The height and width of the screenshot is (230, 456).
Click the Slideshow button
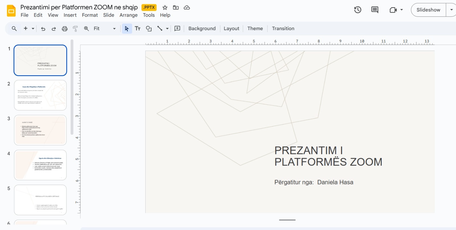click(428, 10)
